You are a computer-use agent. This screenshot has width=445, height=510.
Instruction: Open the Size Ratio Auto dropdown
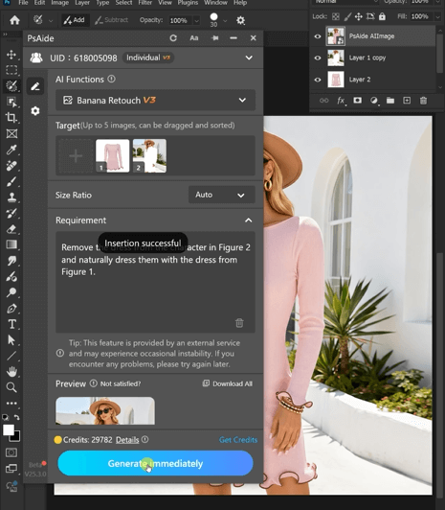click(221, 195)
